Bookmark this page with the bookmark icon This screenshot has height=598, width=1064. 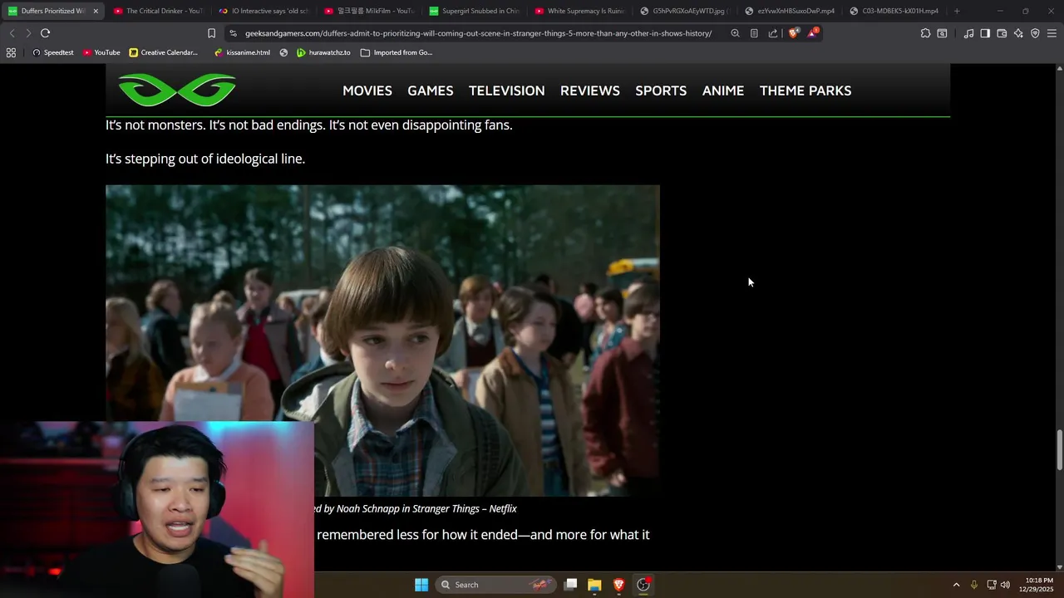click(211, 33)
